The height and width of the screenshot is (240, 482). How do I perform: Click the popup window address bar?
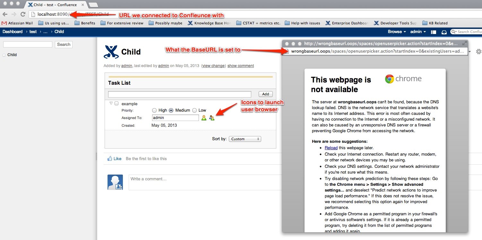374,51
